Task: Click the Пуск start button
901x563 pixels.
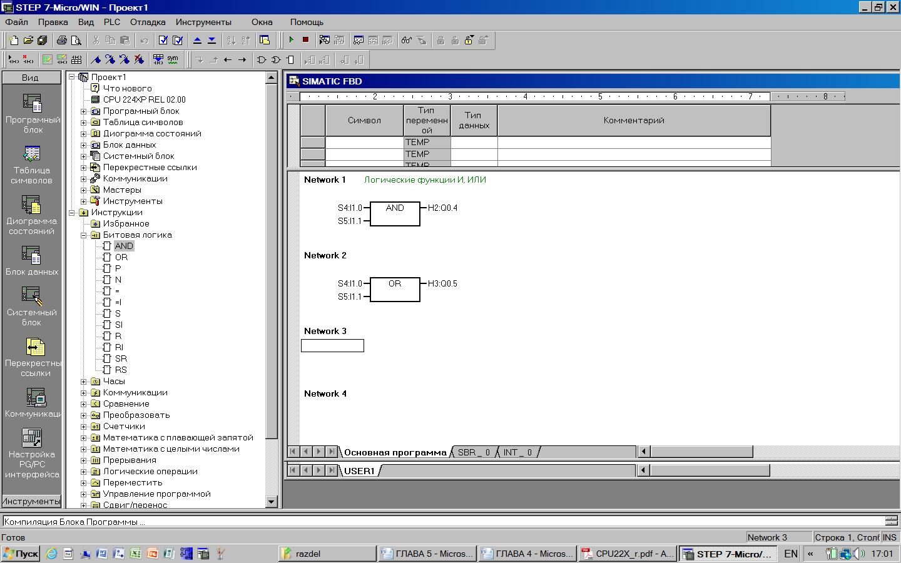Action: point(21,554)
